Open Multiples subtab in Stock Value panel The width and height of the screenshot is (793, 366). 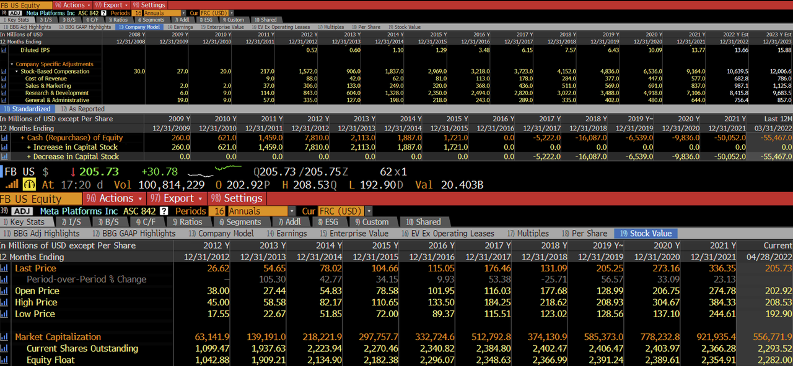(528, 233)
